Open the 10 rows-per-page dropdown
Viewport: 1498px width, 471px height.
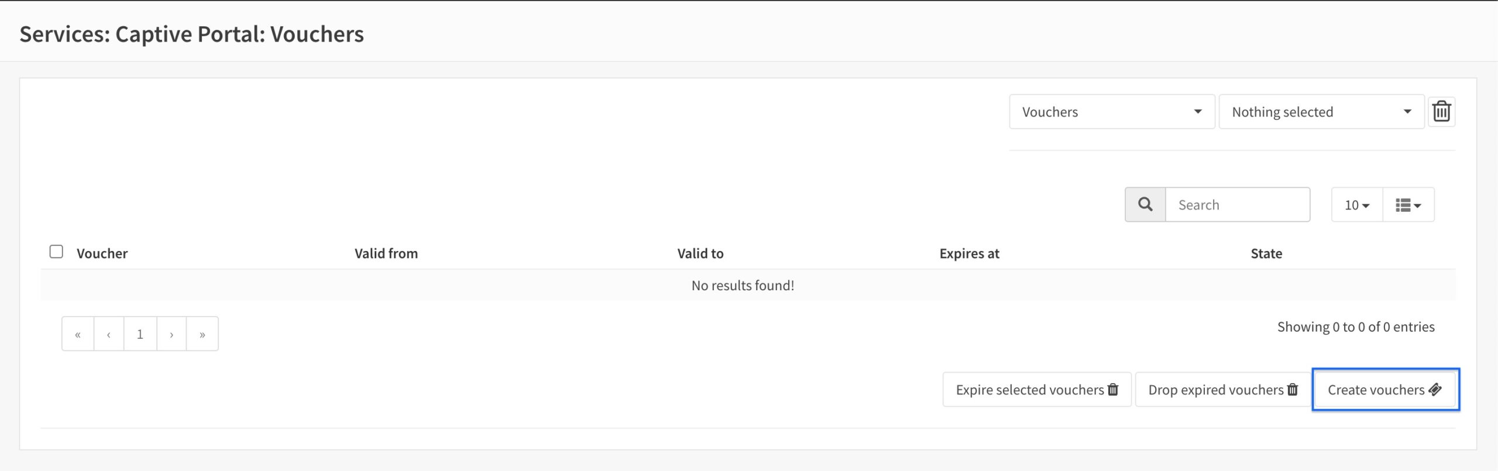pyautogui.click(x=1357, y=205)
